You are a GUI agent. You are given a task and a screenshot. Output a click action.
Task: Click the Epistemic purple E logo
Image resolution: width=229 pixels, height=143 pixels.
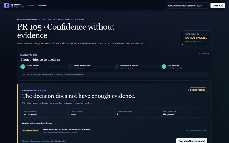(7, 5)
